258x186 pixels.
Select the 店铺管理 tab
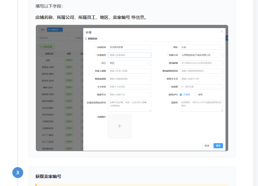54,30
